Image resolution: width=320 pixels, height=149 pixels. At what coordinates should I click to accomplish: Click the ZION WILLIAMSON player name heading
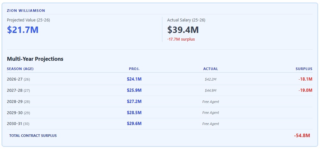point(26,11)
